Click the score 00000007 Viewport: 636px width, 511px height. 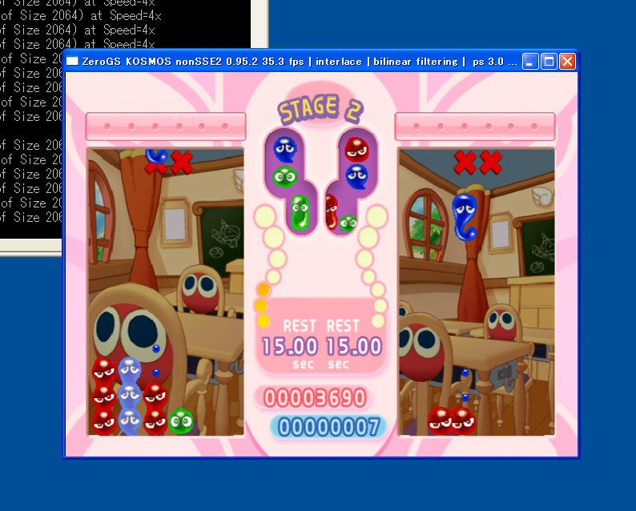[329, 428]
